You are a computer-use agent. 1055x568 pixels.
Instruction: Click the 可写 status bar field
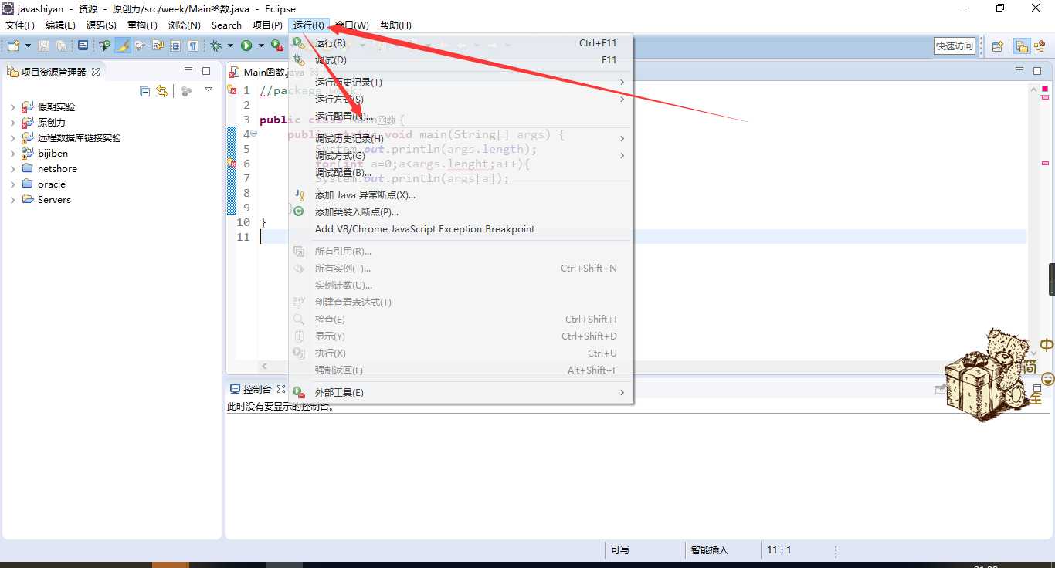620,550
